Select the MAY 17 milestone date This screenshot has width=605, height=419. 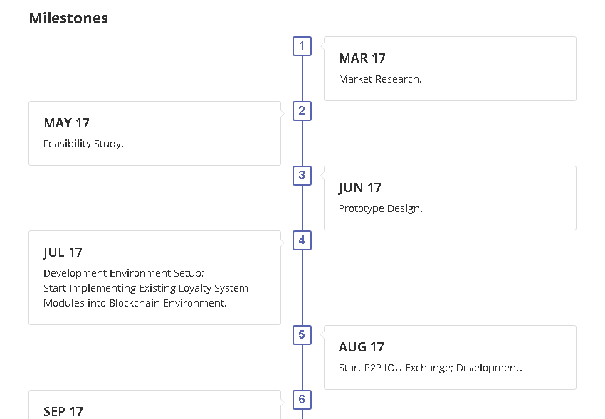[x=66, y=123]
